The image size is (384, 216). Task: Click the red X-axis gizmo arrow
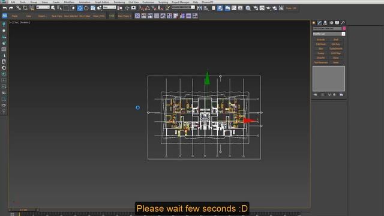pos(250,121)
